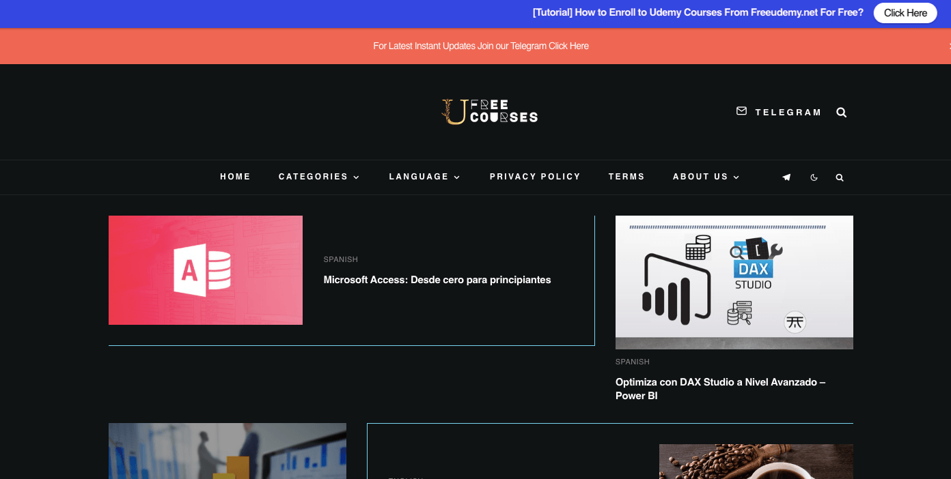Click the Microsoft Access course thumbnail
Image resolution: width=951 pixels, height=479 pixels.
206,270
